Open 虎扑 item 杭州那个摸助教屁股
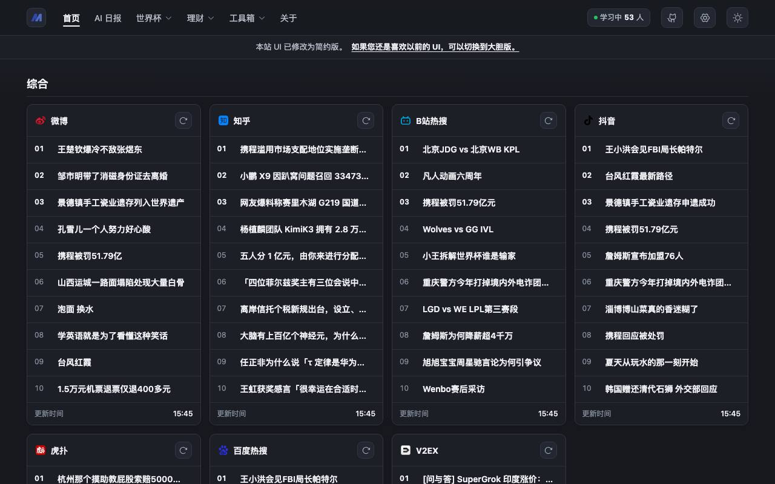Image resolution: width=775 pixels, height=484 pixels. [x=114, y=476]
